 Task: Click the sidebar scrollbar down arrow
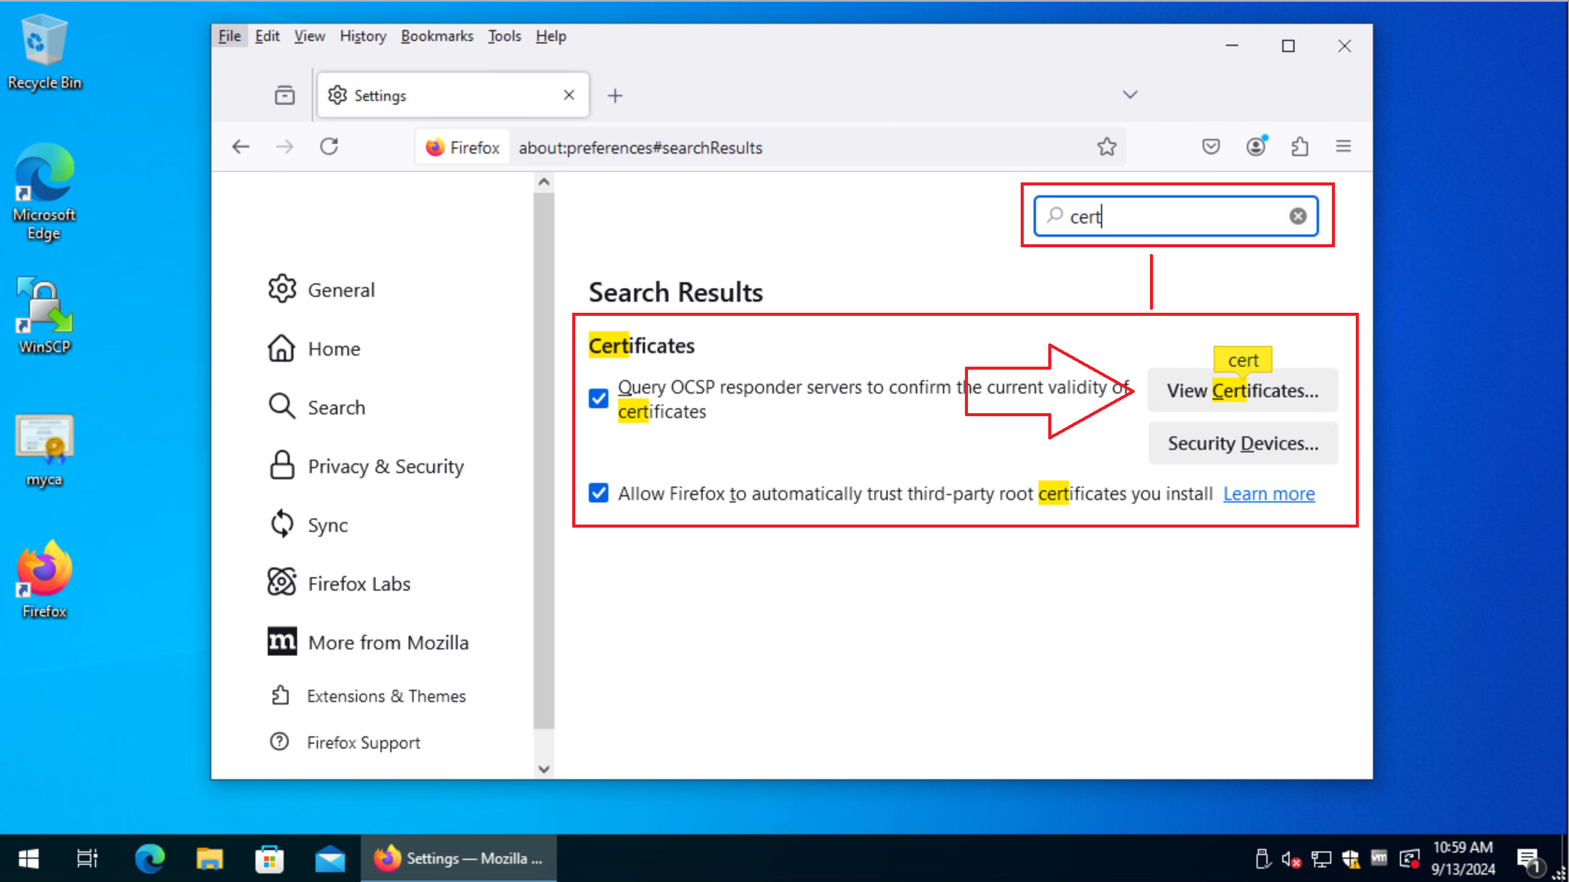pos(543,769)
